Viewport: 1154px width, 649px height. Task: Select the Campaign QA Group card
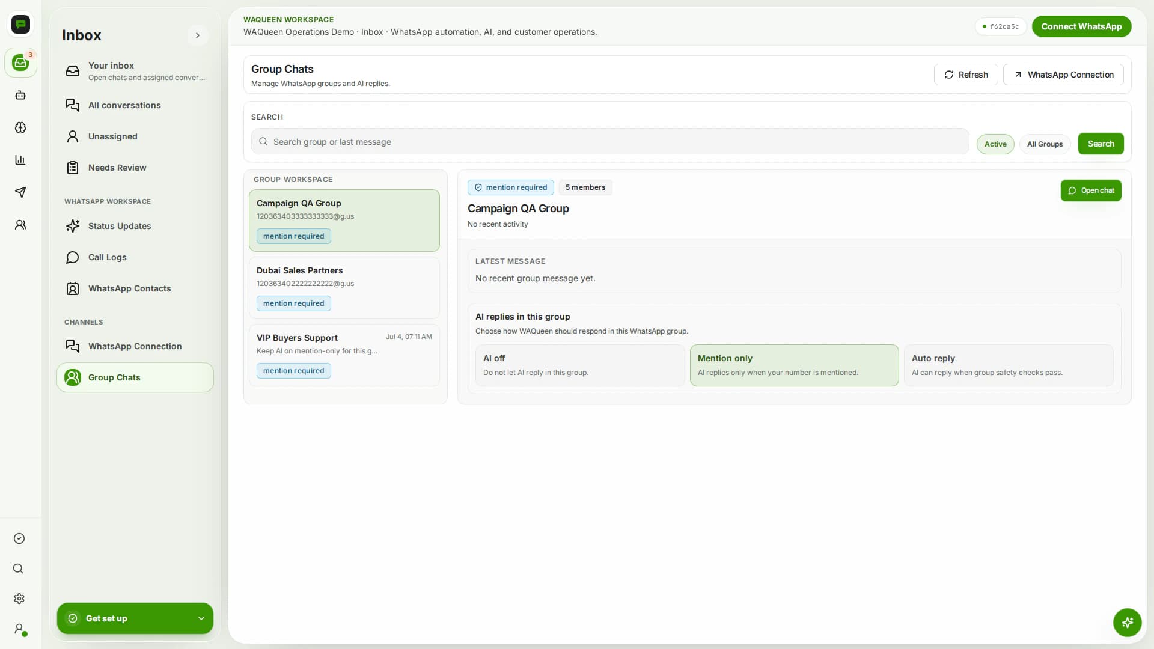pyautogui.click(x=344, y=221)
